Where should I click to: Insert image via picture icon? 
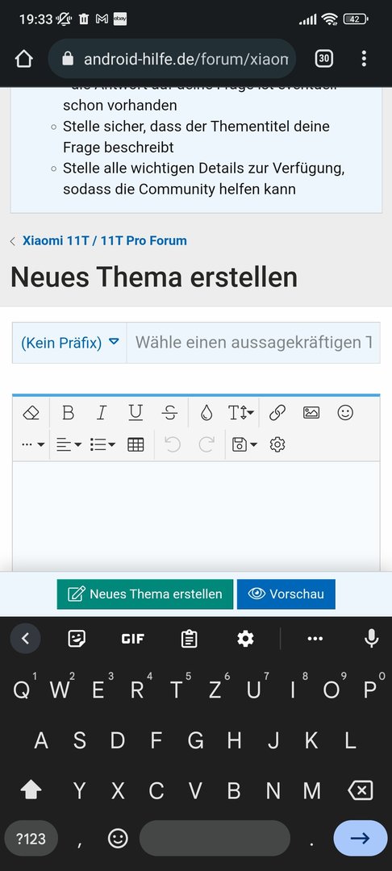click(x=311, y=413)
